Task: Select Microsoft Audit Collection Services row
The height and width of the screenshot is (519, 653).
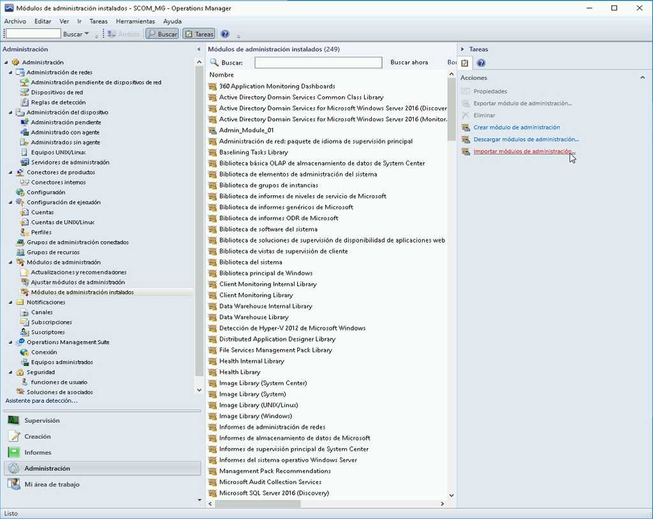Action: tap(270, 483)
